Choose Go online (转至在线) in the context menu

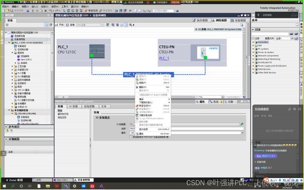(x=153, y=106)
